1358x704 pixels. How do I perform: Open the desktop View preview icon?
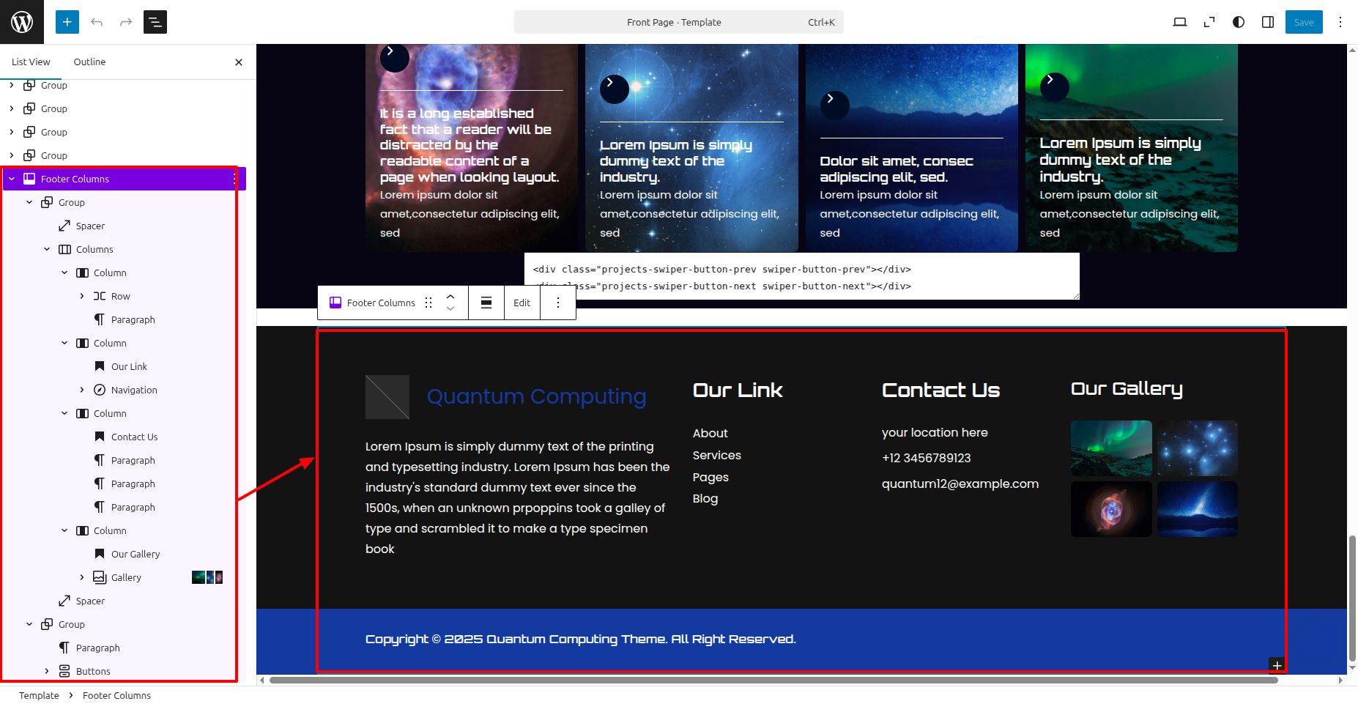tap(1179, 22)
